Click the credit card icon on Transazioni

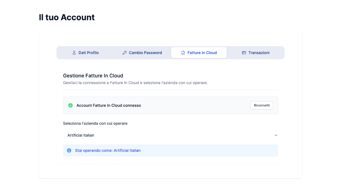(244, 53)
